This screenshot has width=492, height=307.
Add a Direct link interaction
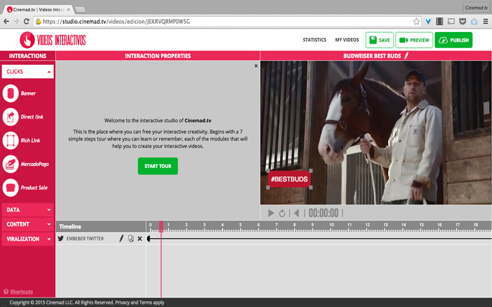10,117
